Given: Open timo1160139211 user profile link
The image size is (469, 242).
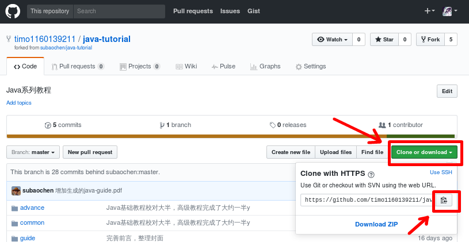Looking at the screenshot, I should [45, 39].
